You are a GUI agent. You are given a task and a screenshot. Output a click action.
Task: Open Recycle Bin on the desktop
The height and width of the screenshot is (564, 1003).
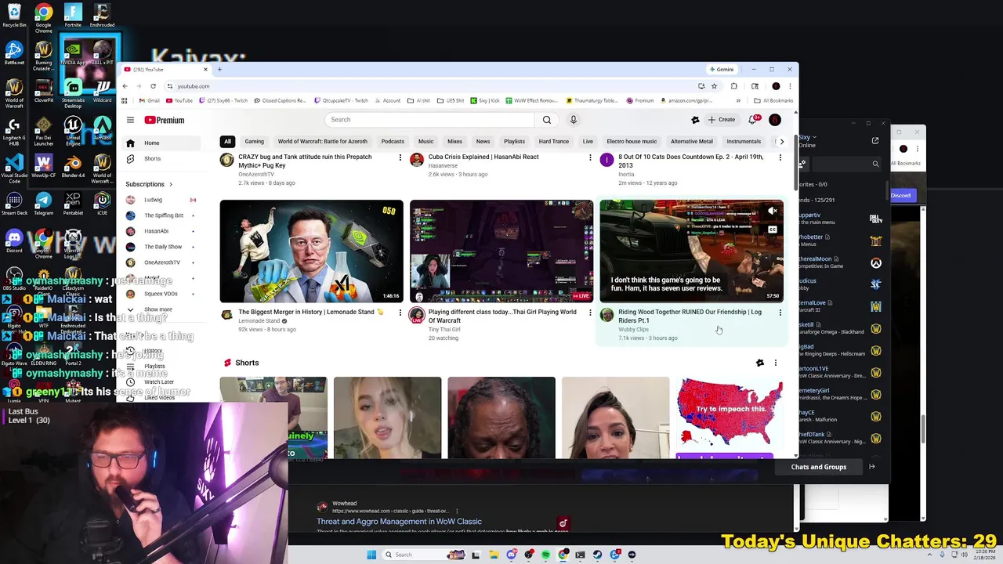[14, 15]
